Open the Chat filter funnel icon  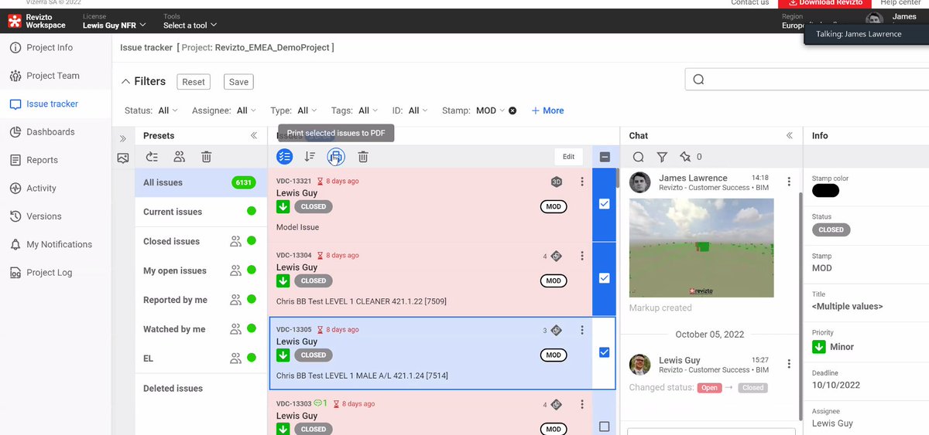tap(662, 157)
